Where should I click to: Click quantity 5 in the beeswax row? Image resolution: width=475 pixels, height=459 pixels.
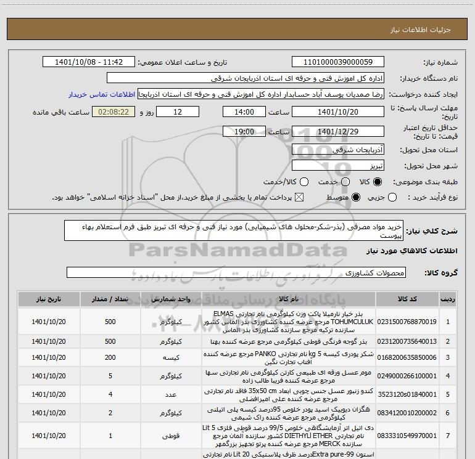pyautogui.click(x=110, y=376)
